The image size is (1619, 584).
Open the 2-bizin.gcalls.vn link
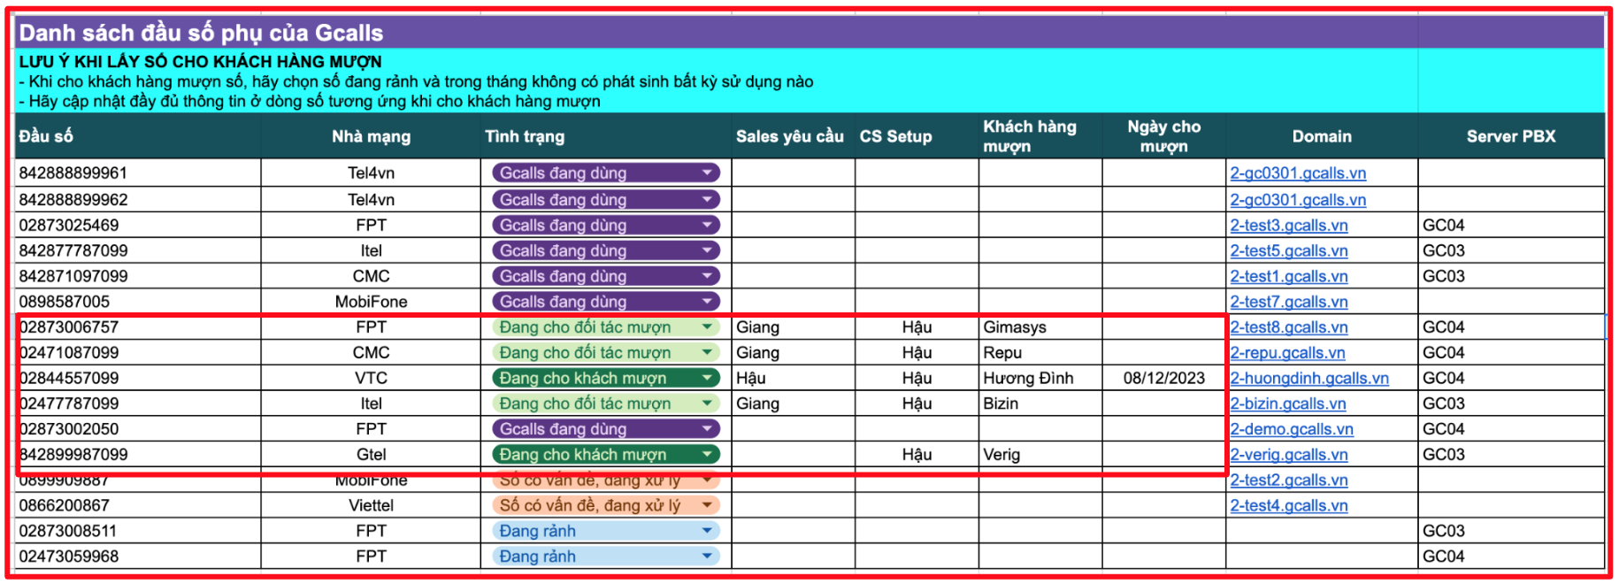[x=1287, y=404]
